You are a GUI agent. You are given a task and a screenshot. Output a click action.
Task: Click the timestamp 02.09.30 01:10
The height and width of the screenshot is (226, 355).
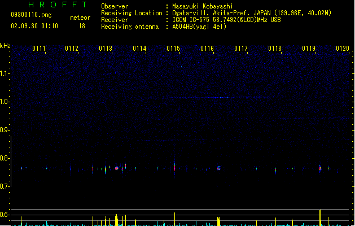pos(34,26)
